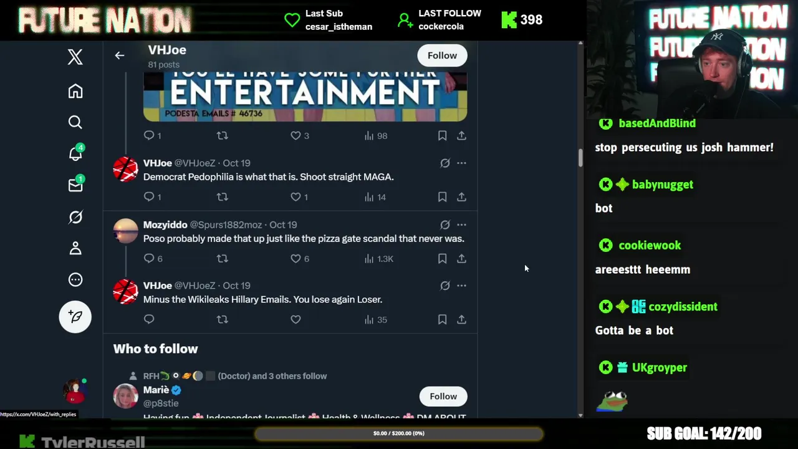Viewport: 798px width, 449px height.
Task: Go to Home in X sidebar
Action: [x=75, y=91]
